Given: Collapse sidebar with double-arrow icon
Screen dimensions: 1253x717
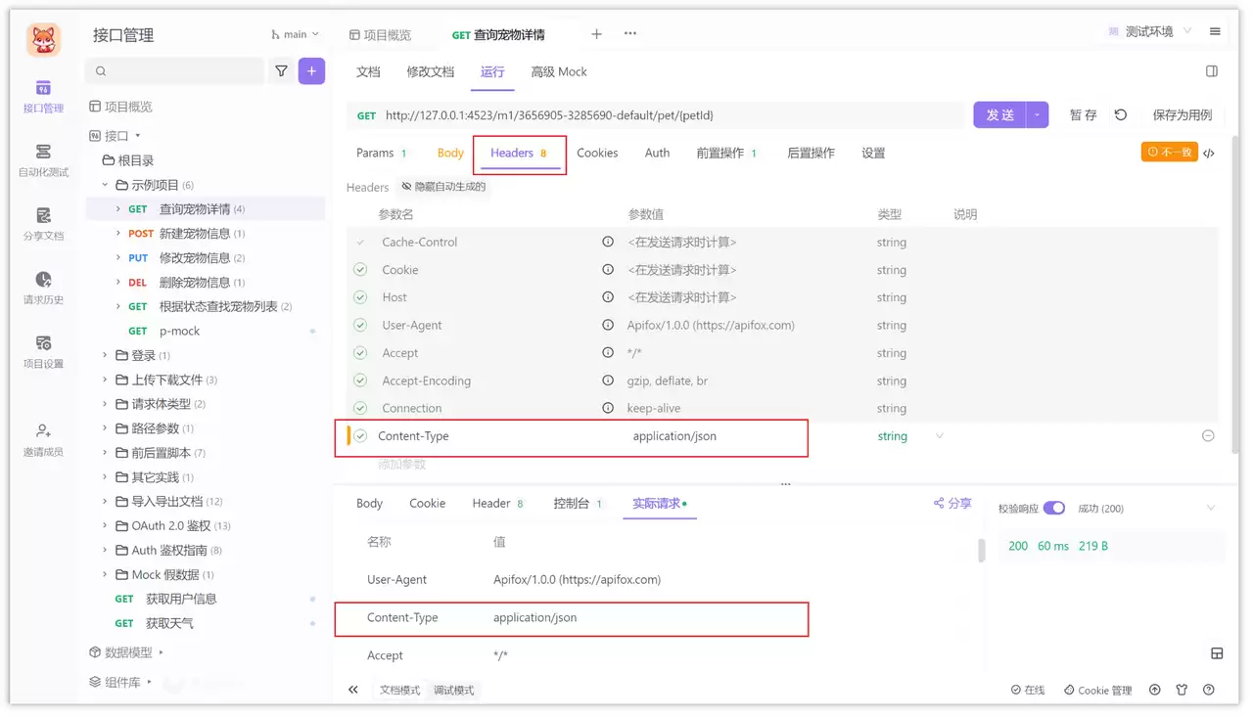Looking at the screenshot, I should pyautogui.click(x=353, y=690).
